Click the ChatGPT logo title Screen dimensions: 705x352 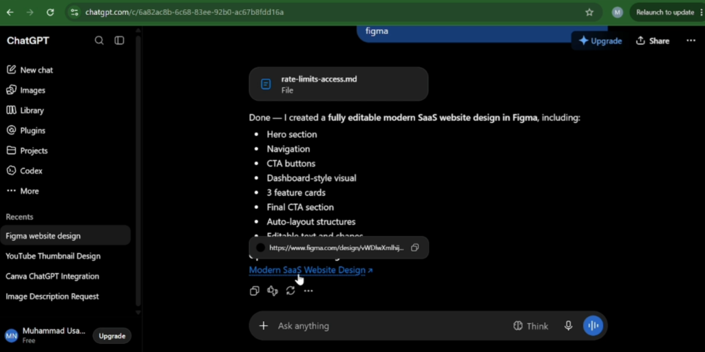[x=28, y=41]
